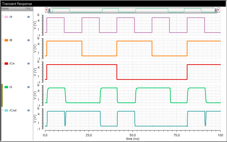
Task: Click the 25.0 tick label on time axis
Action: (89, 135)
